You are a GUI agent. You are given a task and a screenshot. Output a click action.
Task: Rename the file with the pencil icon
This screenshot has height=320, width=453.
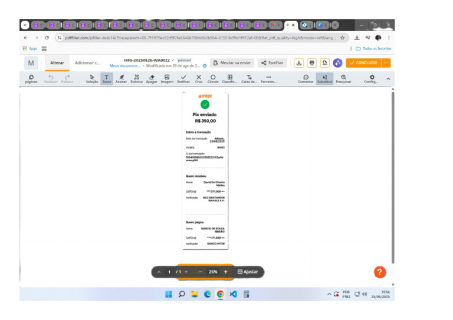click(173, 60)
